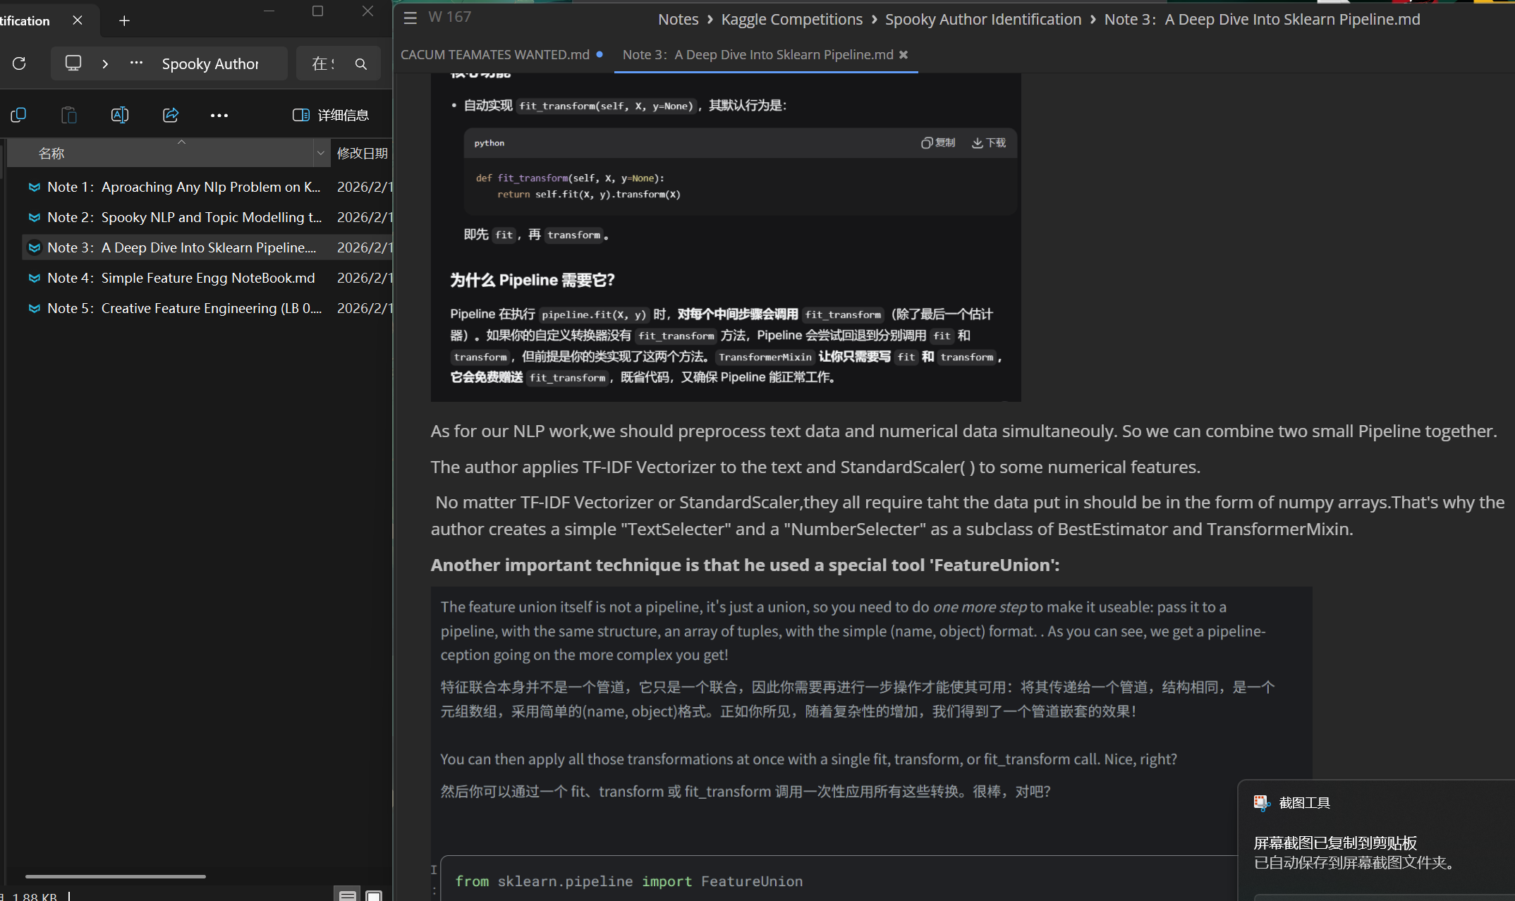Image resolution: width=1515 pixels, height=901 pixels.
Task: Click the 下载 button on the code block
Action: (x=988, y=142)
